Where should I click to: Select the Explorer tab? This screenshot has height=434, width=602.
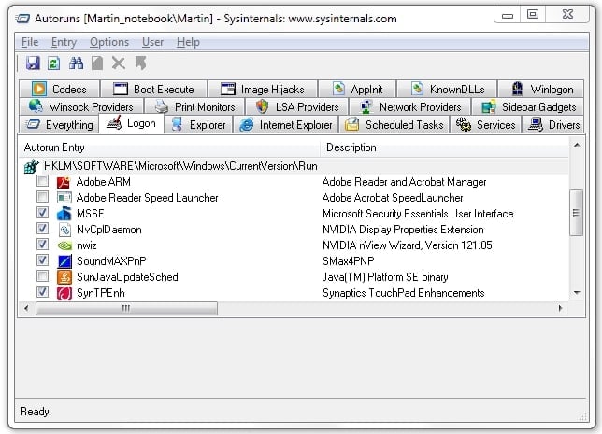click(198, 125)
